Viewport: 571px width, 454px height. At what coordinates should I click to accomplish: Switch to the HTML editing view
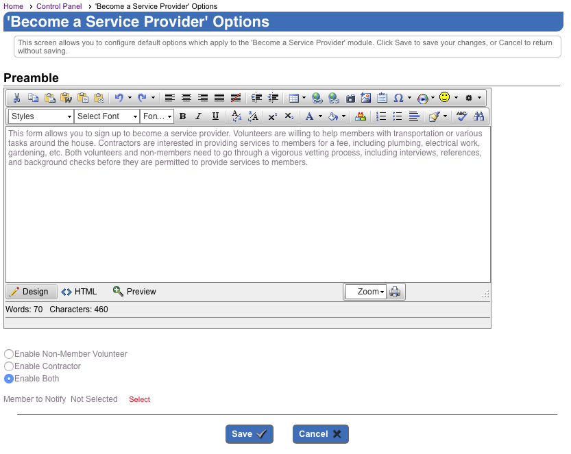pyautogui.click(x=79, y=291)
